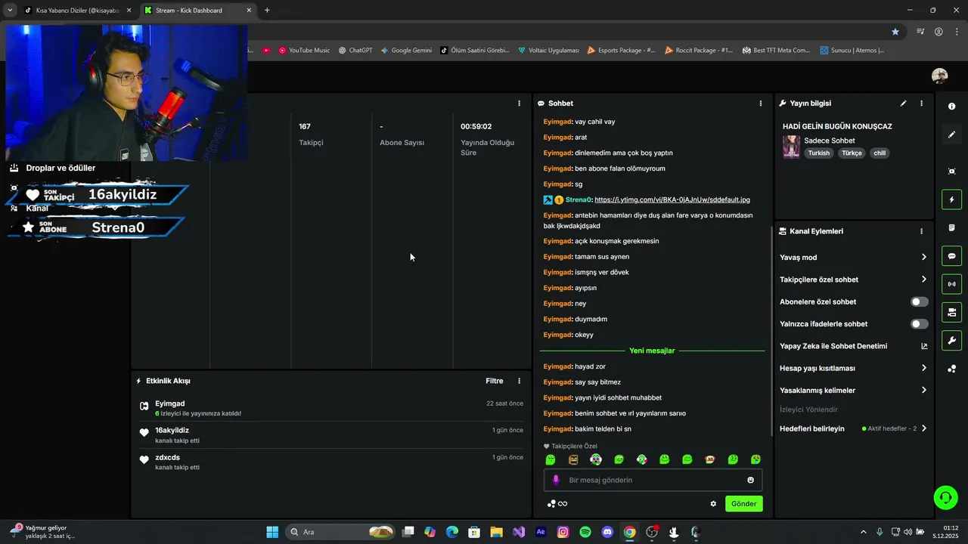
Task: Click the chat message input field
Action: click(x=653, y=480)
